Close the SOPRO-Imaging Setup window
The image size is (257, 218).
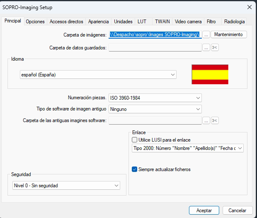(250, 7)
